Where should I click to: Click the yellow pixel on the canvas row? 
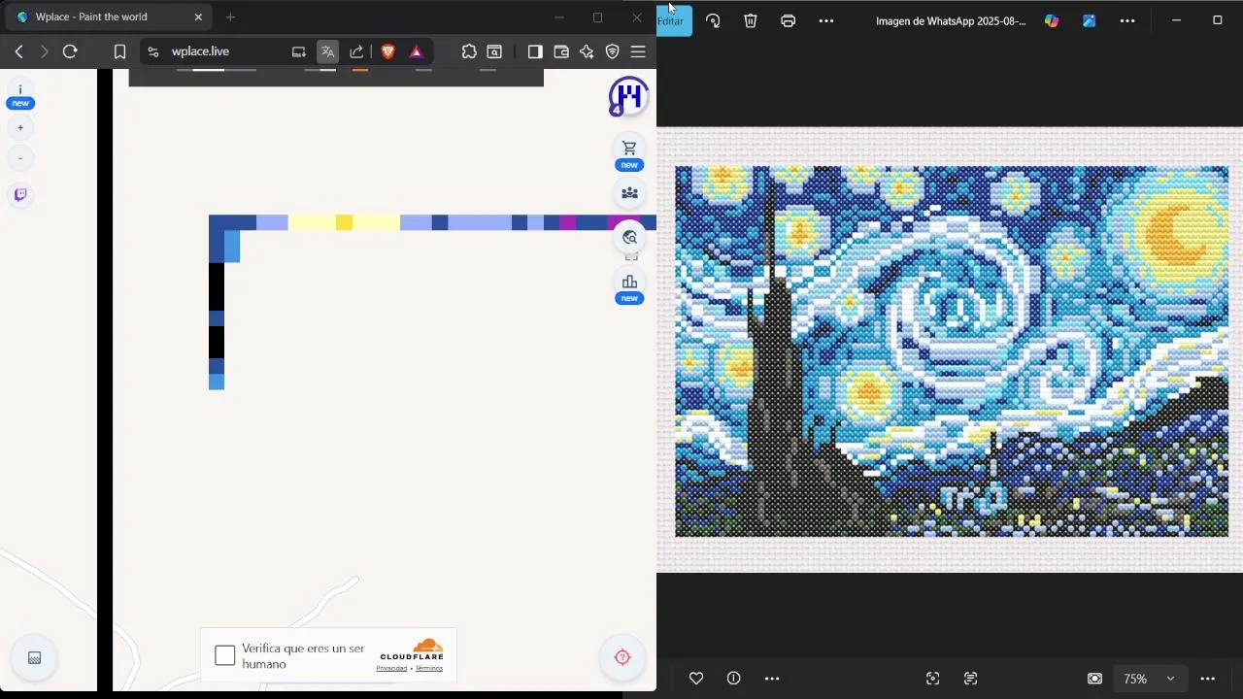[344, 223]
